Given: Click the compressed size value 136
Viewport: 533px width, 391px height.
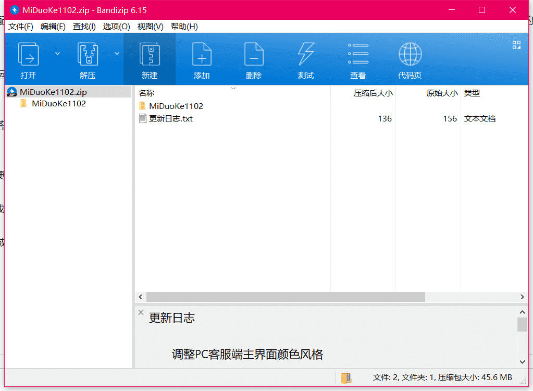Looking at the screenshot, I should pyautogui.click(x=385, y=119).
